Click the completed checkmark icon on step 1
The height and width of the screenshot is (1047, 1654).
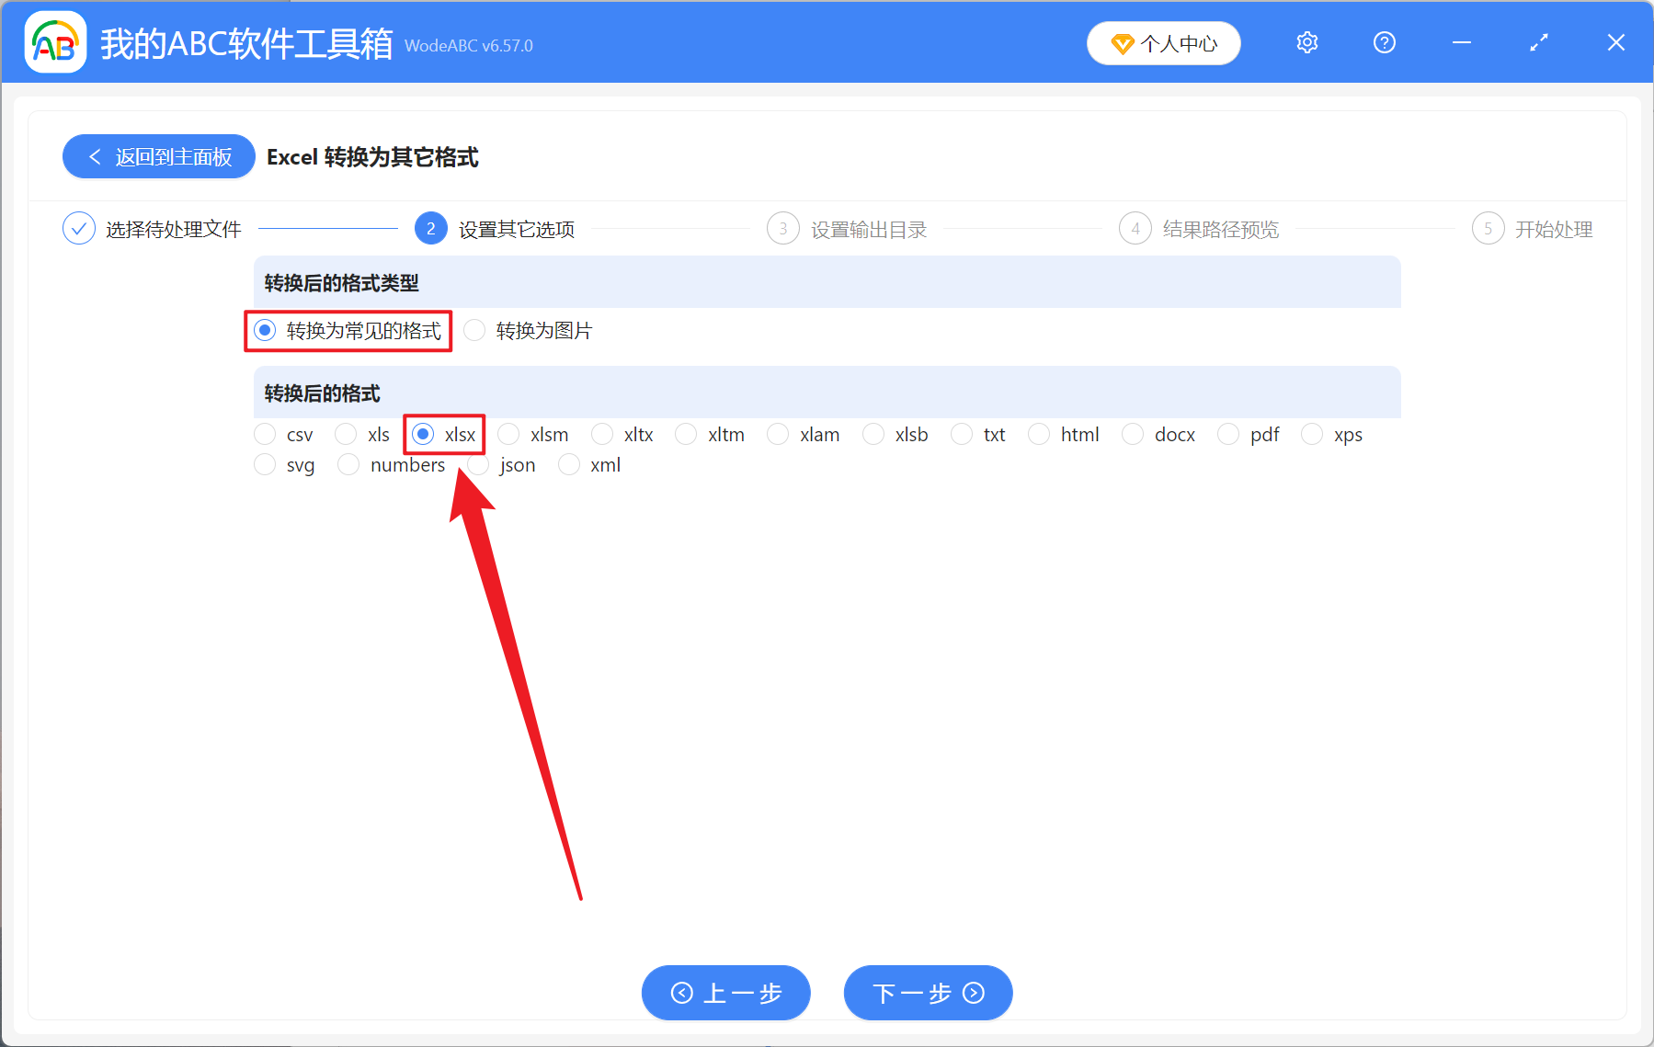[x=78, y=228]
